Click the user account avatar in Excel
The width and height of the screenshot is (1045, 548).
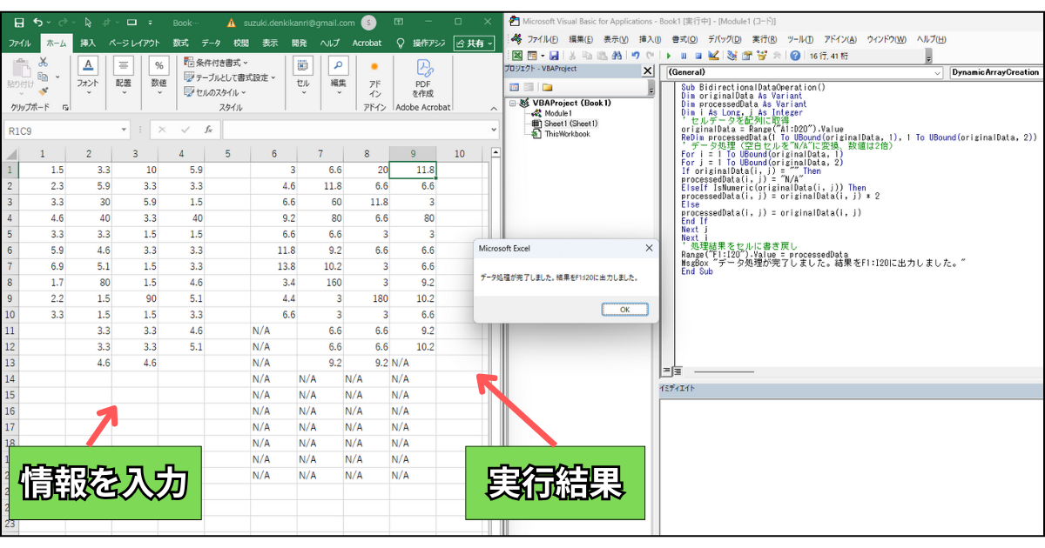368,22
